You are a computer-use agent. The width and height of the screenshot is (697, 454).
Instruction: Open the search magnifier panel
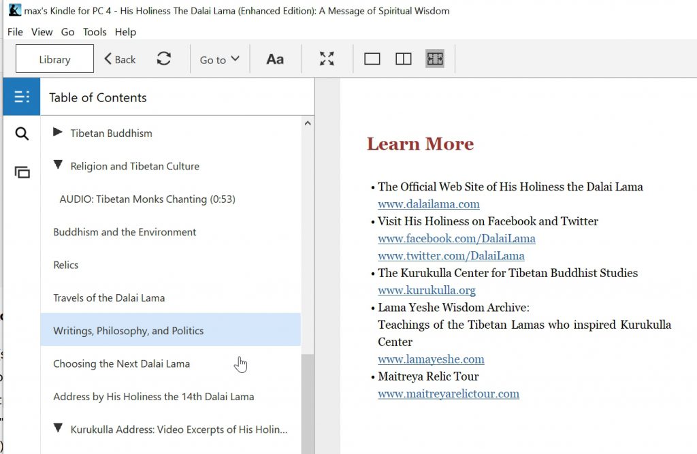(22, 134)
